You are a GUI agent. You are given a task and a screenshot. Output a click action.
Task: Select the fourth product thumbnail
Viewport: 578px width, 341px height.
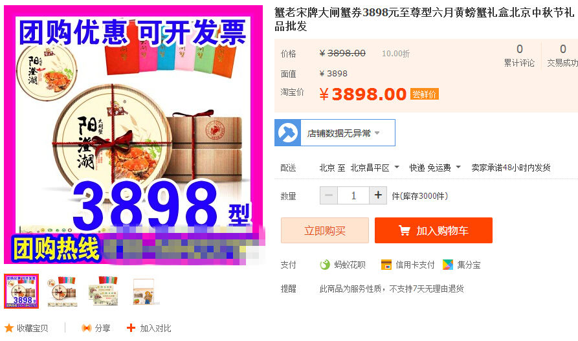point(144,292)
